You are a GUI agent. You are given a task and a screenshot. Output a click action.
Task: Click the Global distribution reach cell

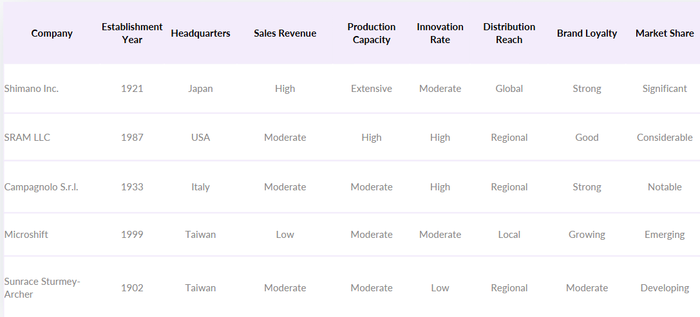(509, 89)
